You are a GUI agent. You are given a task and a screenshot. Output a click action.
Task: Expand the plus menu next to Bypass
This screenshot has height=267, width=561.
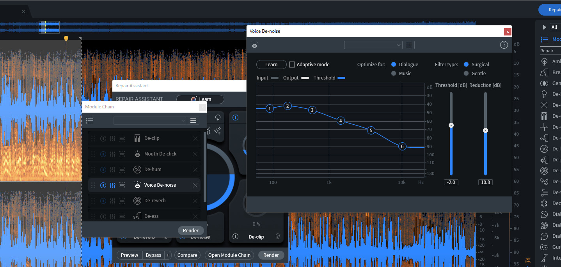tap(168, 255)
